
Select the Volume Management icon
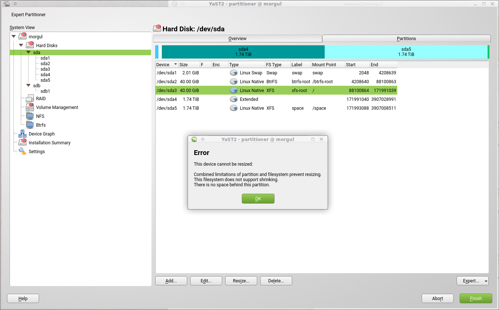tap(30, 108)
